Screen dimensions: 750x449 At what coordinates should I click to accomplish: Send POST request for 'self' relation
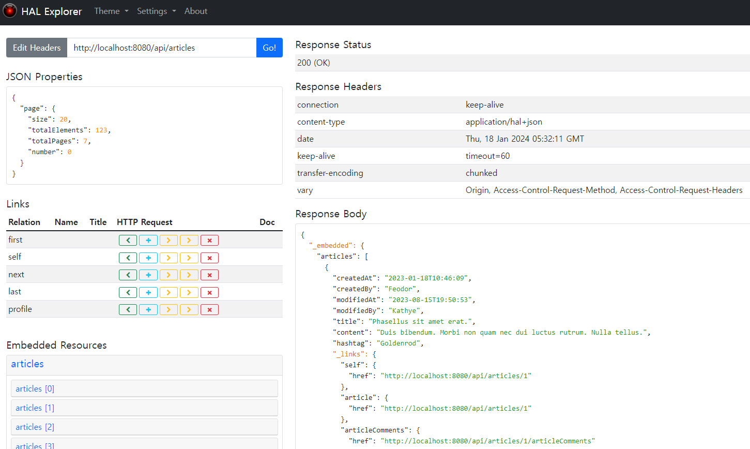(x=148, y=258)
